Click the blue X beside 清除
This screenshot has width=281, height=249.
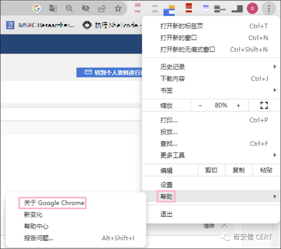(224, 226)
